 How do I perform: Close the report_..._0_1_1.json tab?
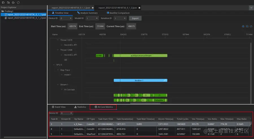93,8
